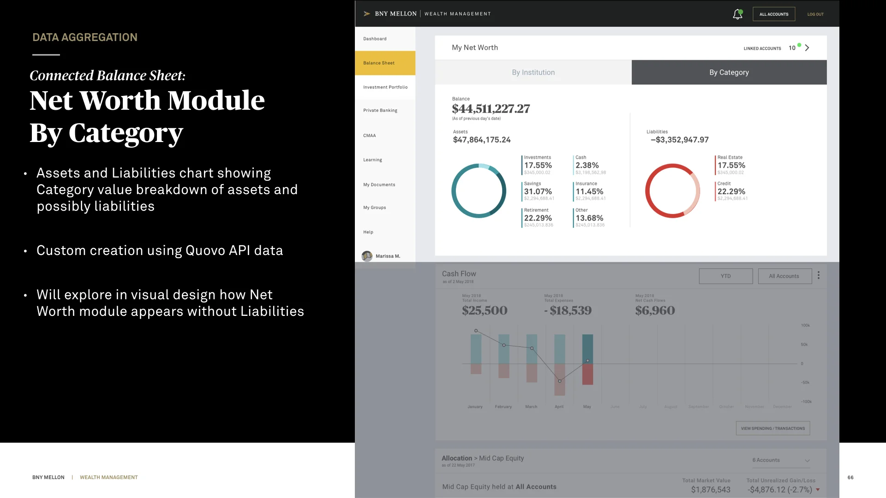Switch to the By Institution tab

(x=533, y=72)
